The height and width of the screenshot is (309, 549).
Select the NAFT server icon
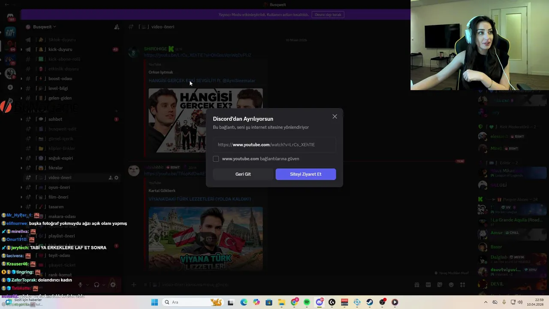pyautogui.click(x=10, y=33)
